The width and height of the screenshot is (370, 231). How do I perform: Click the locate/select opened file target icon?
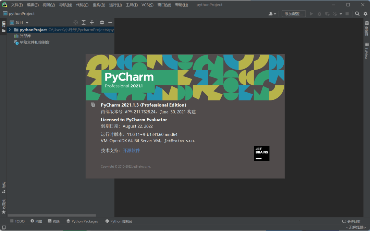[76, 23]
